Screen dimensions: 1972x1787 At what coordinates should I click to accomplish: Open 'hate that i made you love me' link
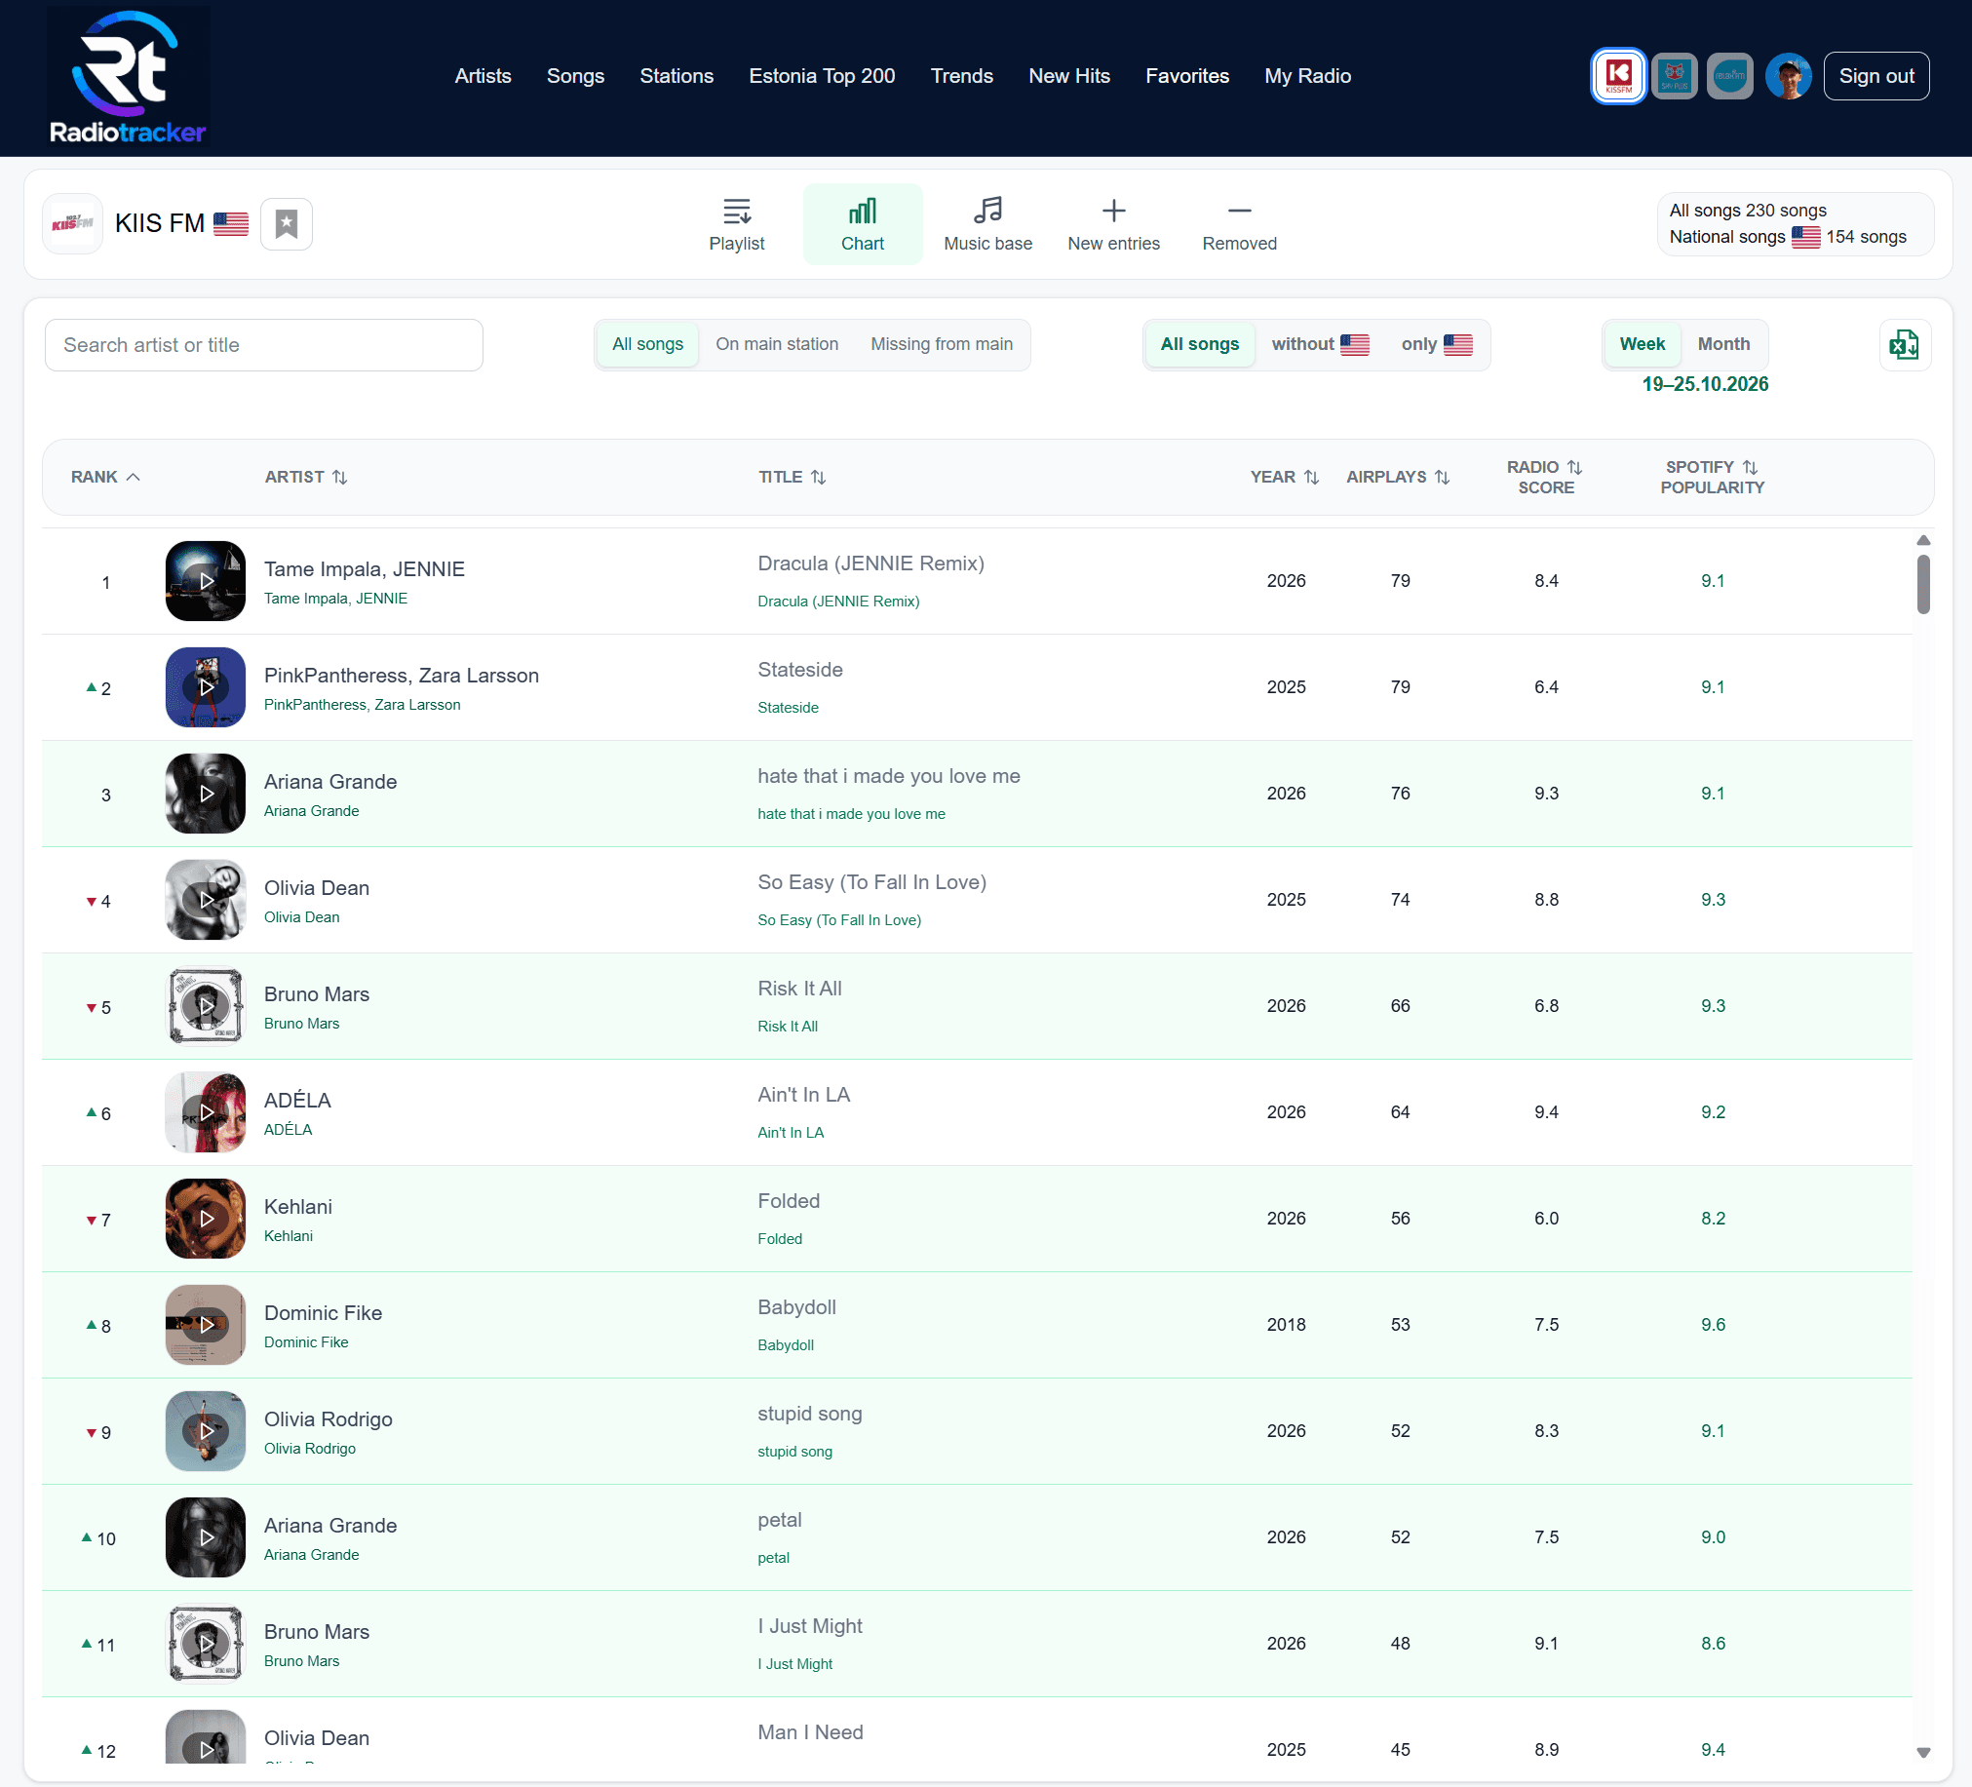[x=888, y=777]
